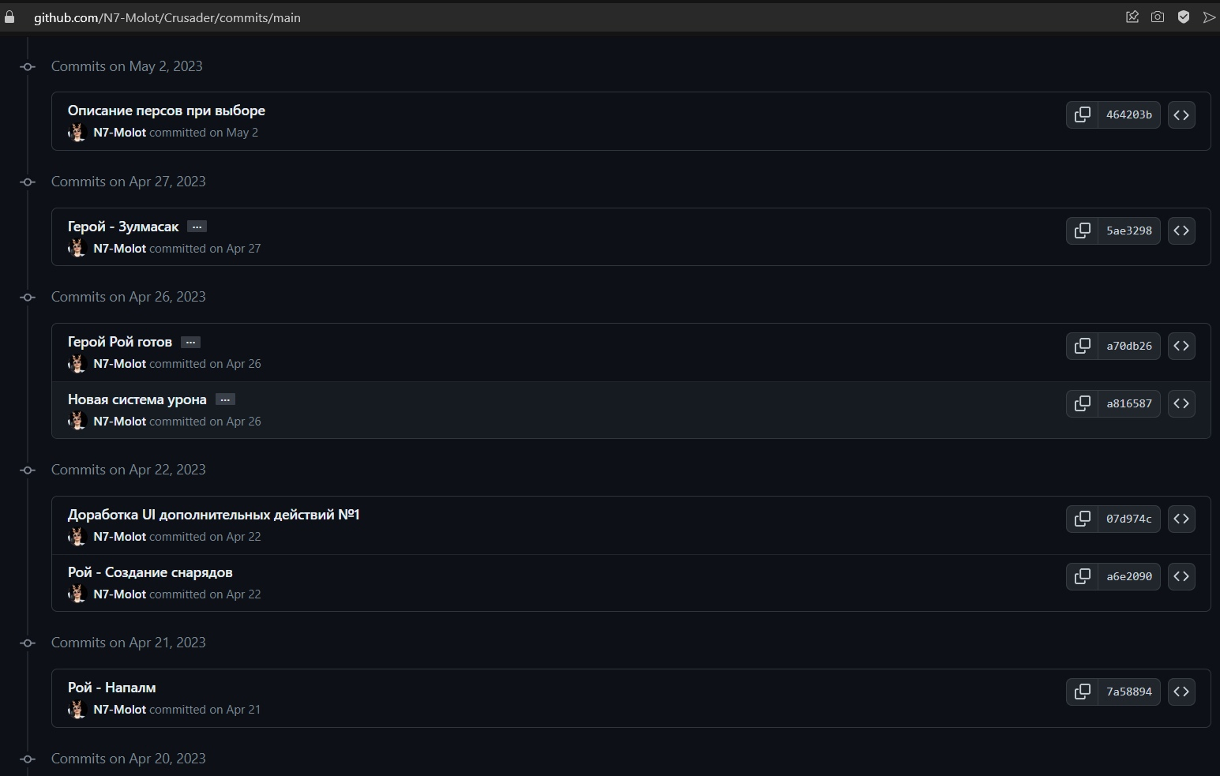The width and height of the screenshot is (1220, 776).
Task: Open commit Рой - Создание снарядов
Action: click(x=150, y=572)
